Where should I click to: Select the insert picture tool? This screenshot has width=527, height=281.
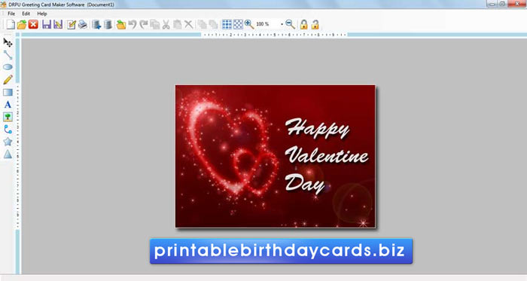tap(8, 117)
